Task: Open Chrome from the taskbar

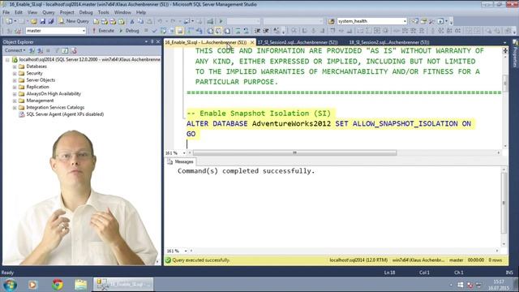Action: click(x=58, y=285)
